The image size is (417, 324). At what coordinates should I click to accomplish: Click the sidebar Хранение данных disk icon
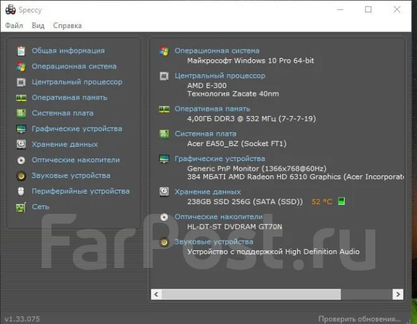pyautogui.click(x=21, y=145)
